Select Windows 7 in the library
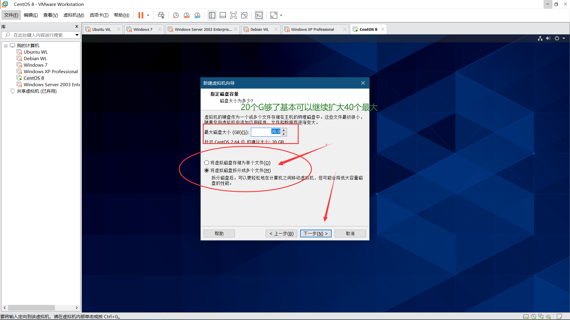Image resolution: width=570 pixels, height=320 pixels. point(35,65)
